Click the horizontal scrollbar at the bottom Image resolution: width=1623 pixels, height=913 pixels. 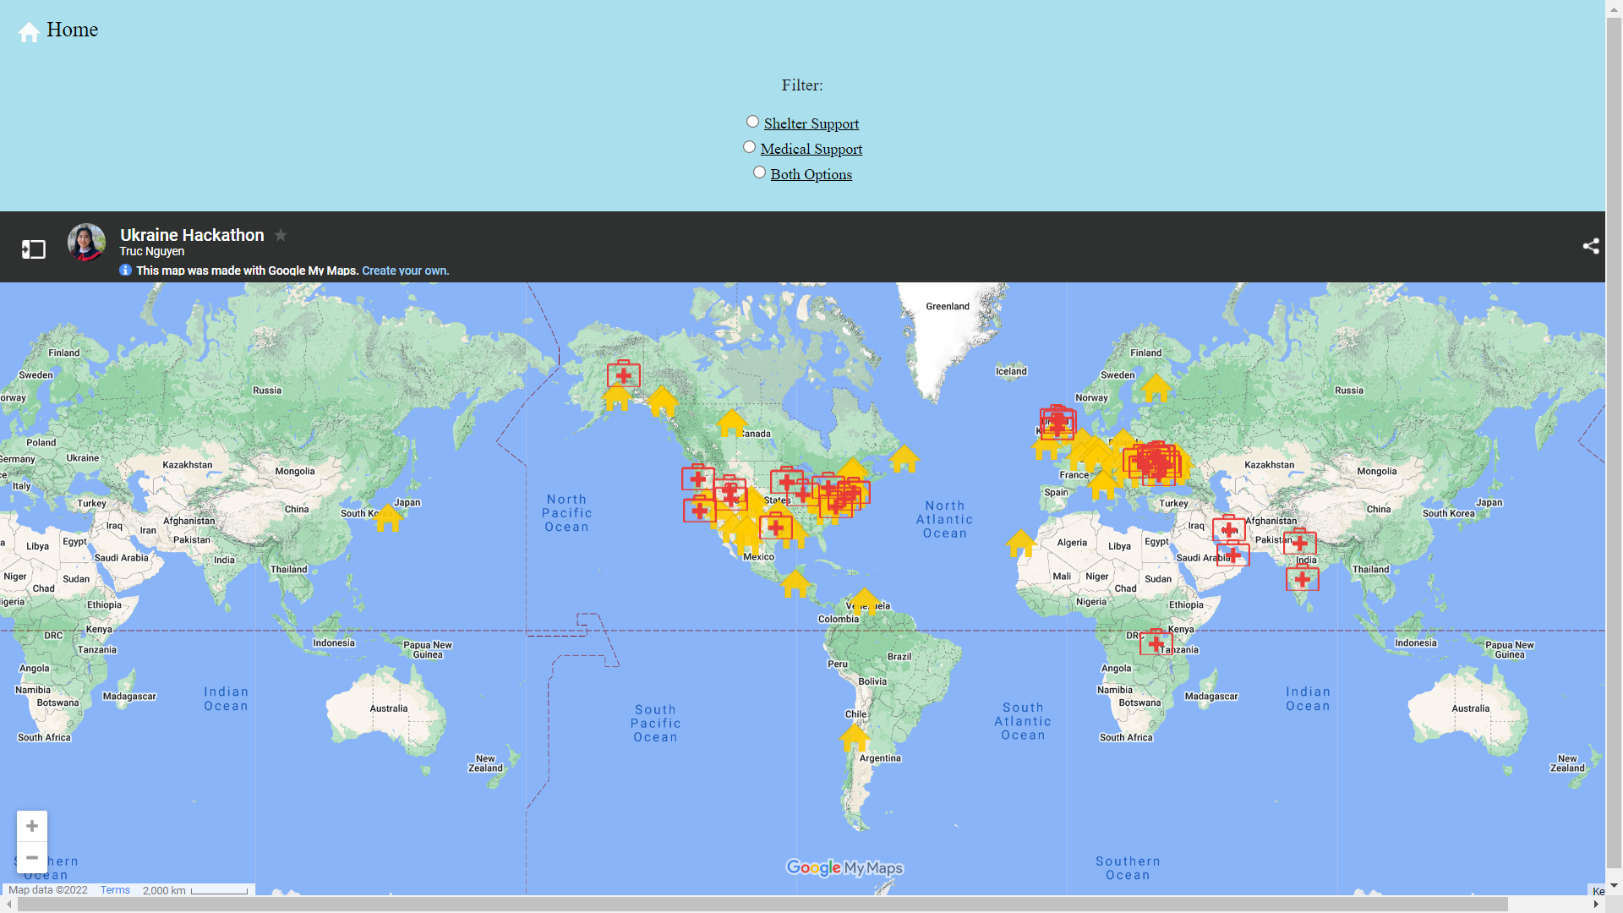(761, 904)
